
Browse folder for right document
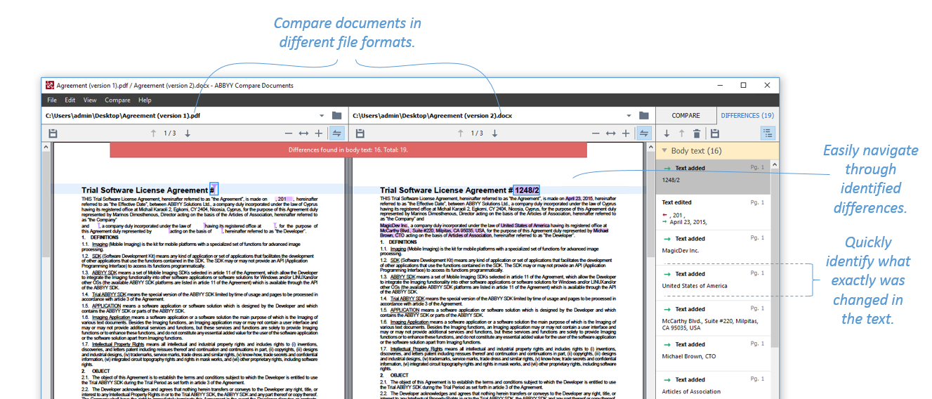click(644, 115)
